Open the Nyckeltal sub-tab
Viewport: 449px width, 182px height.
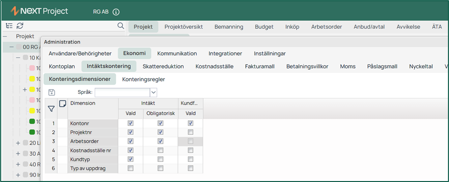(x=421, y=66)
